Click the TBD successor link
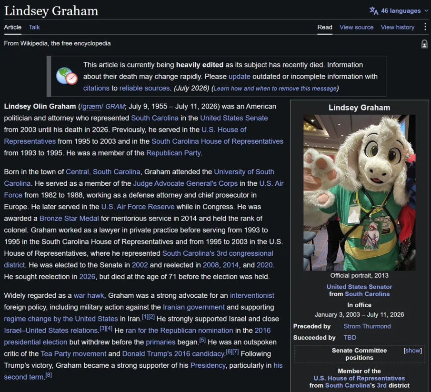This screenshot has height=392, width=431. [350, 338]
